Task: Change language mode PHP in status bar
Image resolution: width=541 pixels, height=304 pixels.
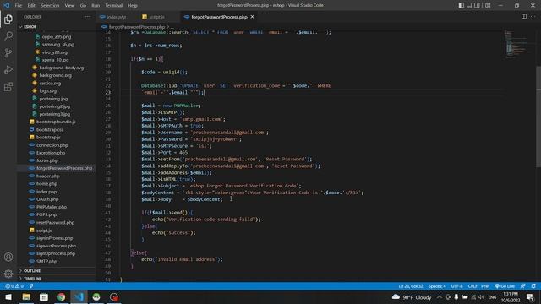Action: coord(485,286)
